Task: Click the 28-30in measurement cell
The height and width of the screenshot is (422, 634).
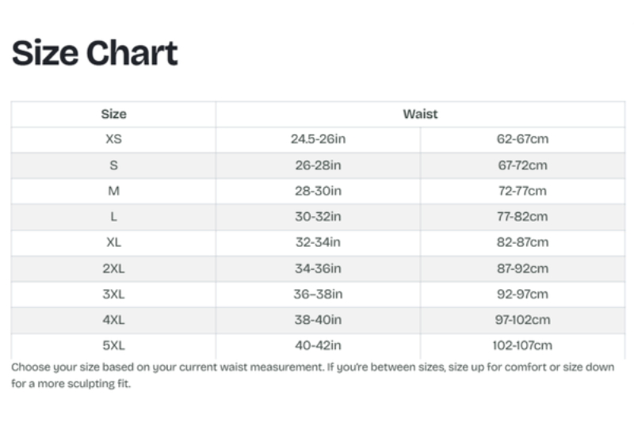Action: (318, 191)
